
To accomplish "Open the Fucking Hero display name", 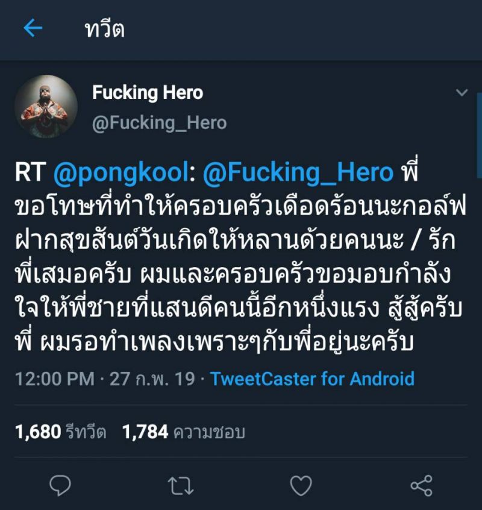I will pyautogui.click(x=148, y=93).
